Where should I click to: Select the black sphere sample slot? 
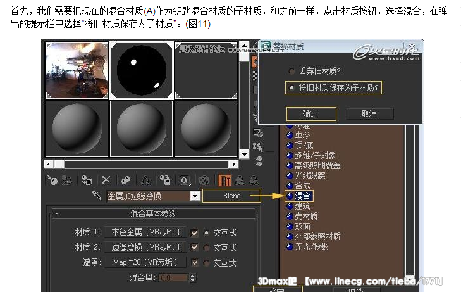[141, 70]
